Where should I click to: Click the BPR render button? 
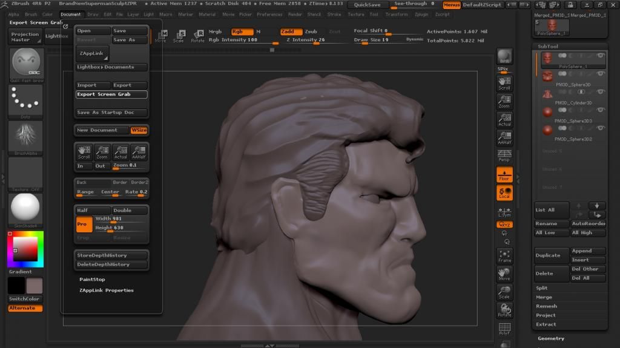(504, 56)
